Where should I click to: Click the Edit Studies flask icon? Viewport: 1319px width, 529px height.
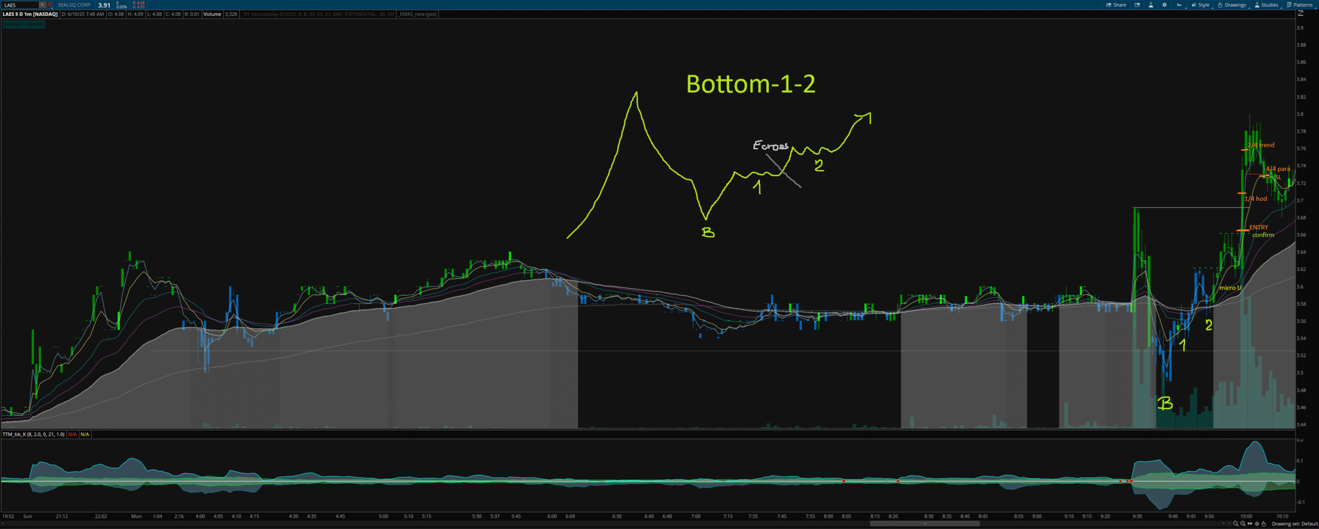pyautogui.click(x=1151, y=5)
